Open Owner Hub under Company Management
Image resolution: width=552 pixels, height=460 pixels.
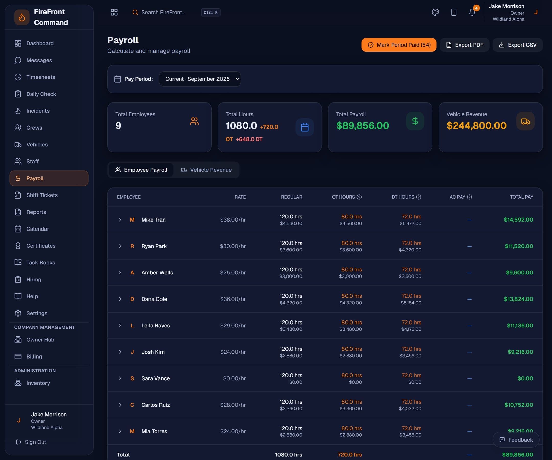point(49,340)
